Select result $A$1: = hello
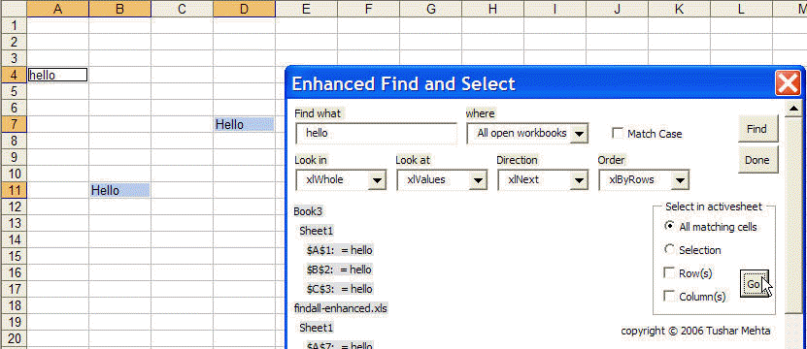Viewport: 807px width, 349px height. 339,250
